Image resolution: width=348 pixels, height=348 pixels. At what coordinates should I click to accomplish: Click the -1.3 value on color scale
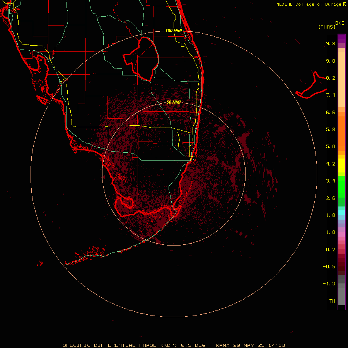(329, 284)
